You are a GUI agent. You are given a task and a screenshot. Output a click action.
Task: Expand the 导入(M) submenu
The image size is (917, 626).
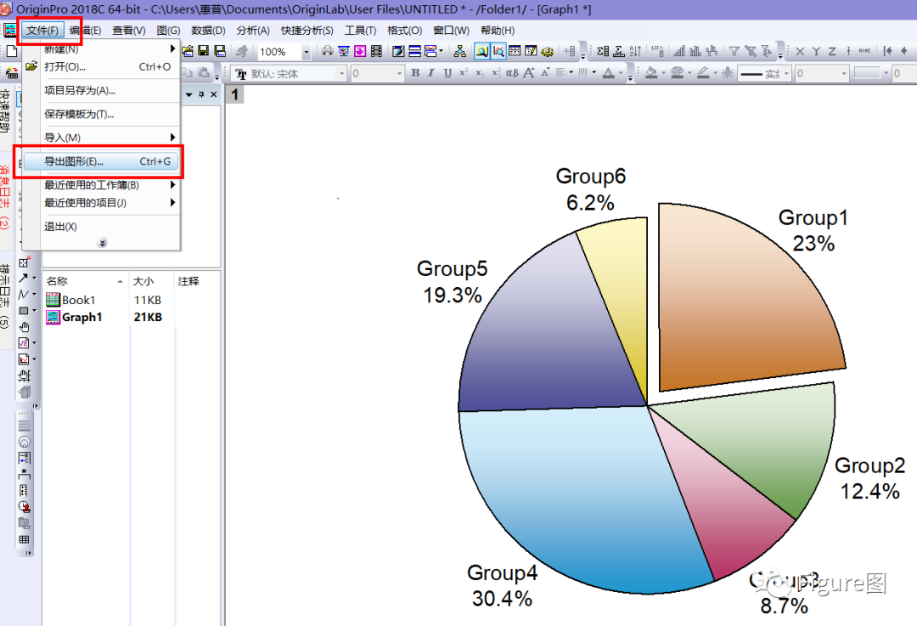(100, 138)
